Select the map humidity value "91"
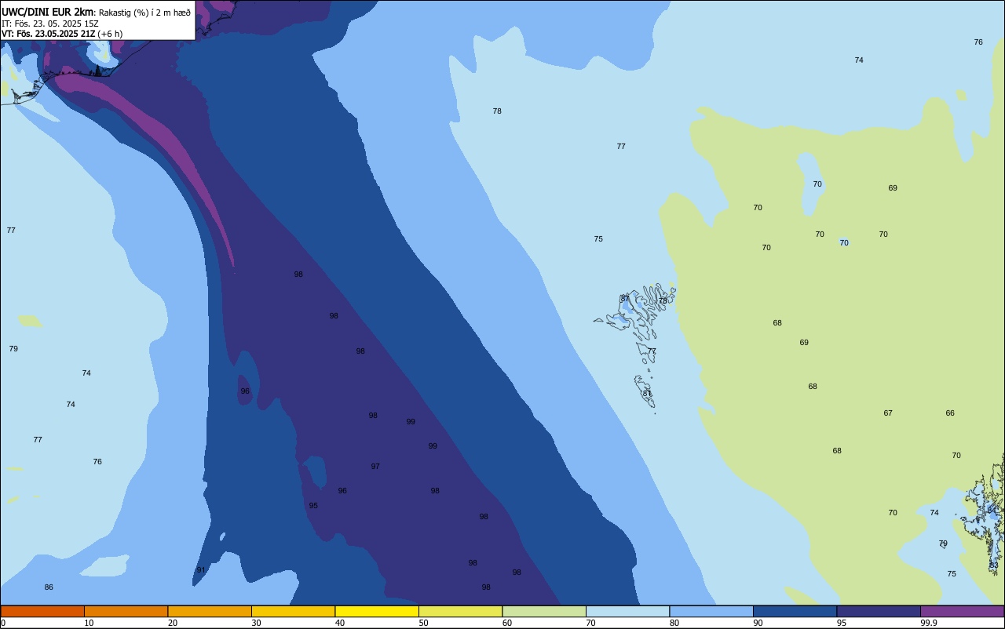1005x629 pixels. [201, 570]
